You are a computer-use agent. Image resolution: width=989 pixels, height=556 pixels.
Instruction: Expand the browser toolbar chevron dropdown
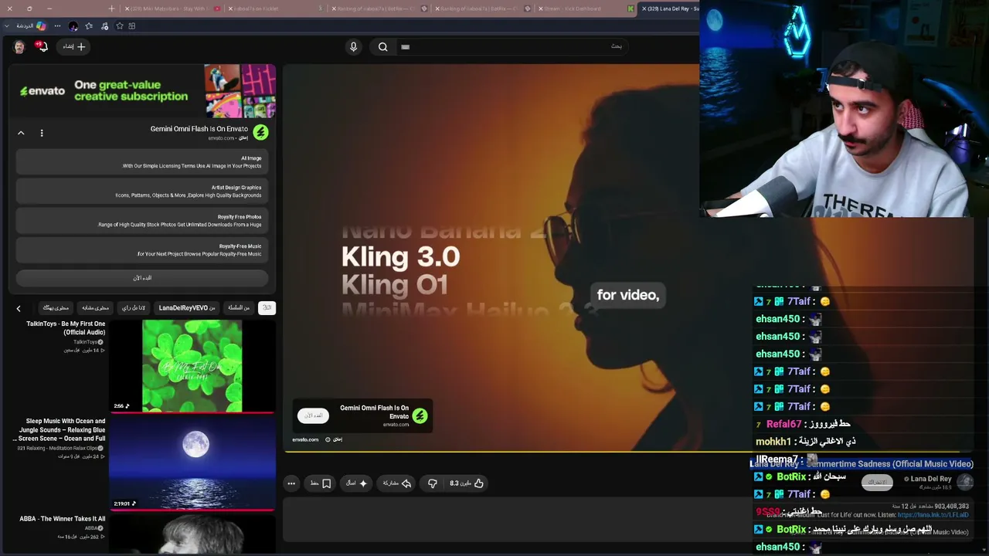pyautogui.click(x=7, y=26)
